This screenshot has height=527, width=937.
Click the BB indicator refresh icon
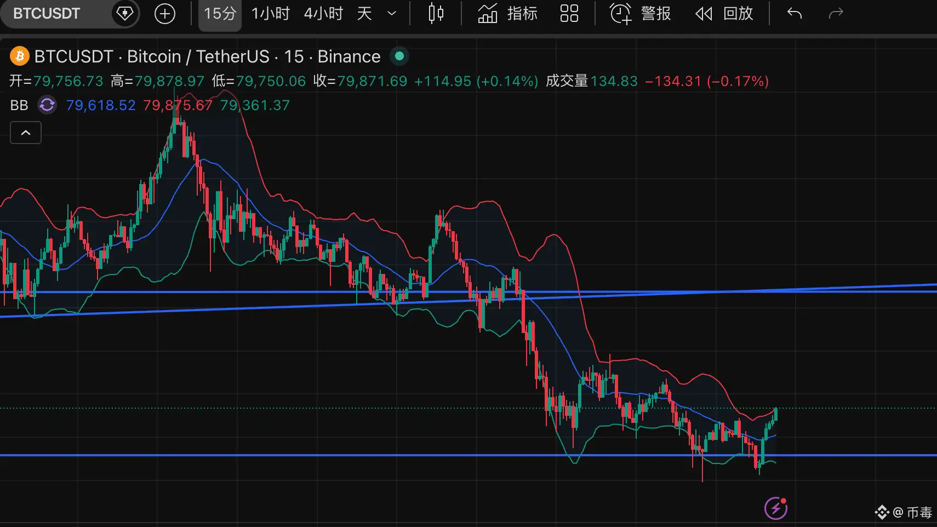(x=47, y=105)
